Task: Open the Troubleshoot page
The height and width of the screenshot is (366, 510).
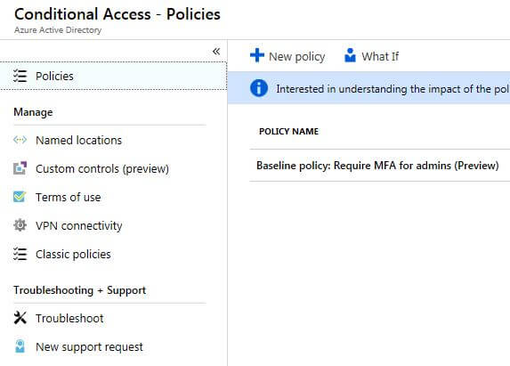Action: tap(69, 318)
